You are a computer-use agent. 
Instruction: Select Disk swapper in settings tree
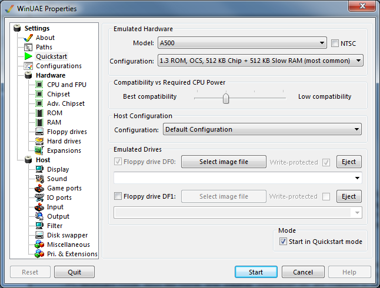coord(68,235)
